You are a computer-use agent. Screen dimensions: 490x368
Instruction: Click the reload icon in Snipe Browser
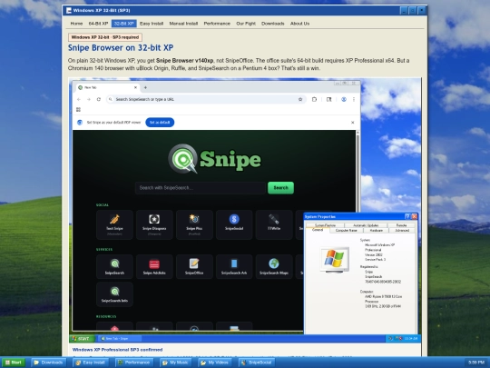[98, 99]
